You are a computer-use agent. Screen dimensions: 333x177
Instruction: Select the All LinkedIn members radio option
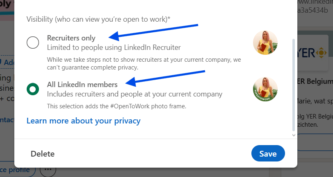click(33, 89)
